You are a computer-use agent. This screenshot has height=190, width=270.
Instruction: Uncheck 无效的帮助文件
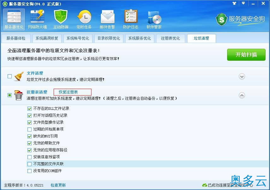pos(29,143)
